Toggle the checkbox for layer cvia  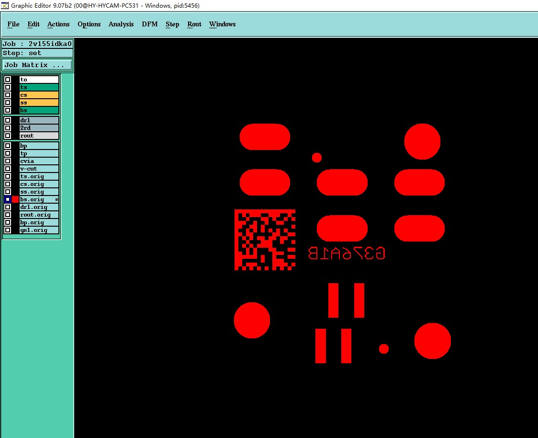pos(8,161)
